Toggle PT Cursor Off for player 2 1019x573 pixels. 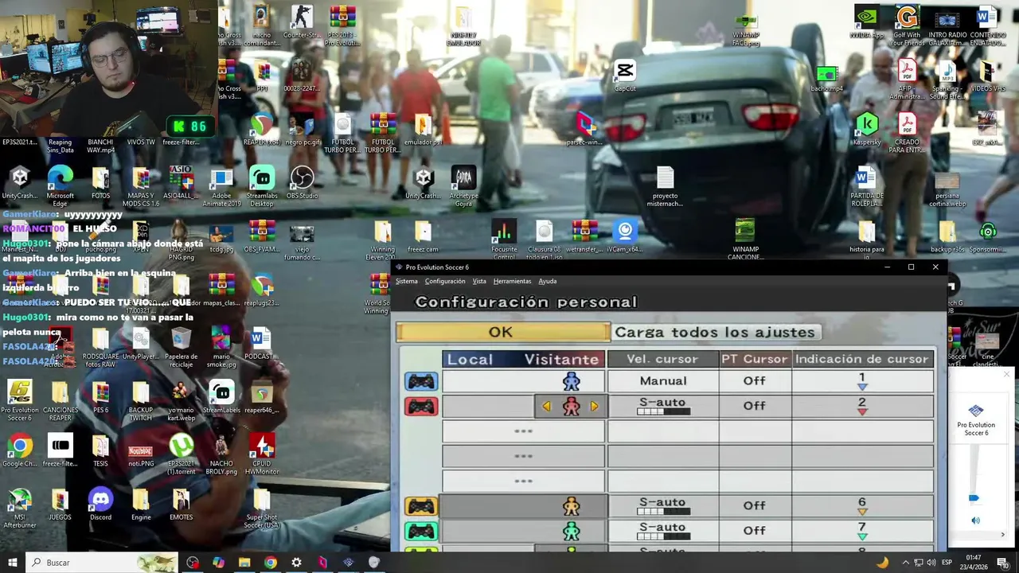pyautogui.click(x=755, y=406)
